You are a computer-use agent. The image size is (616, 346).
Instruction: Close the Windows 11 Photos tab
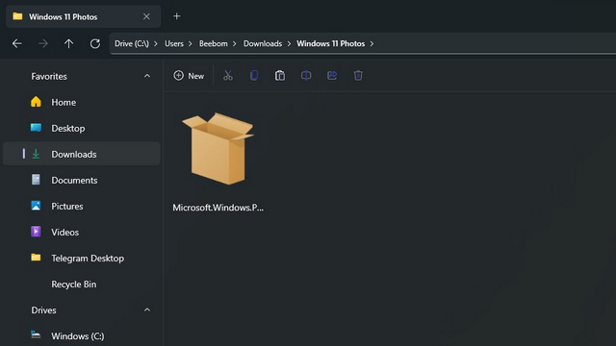(146, 16)
